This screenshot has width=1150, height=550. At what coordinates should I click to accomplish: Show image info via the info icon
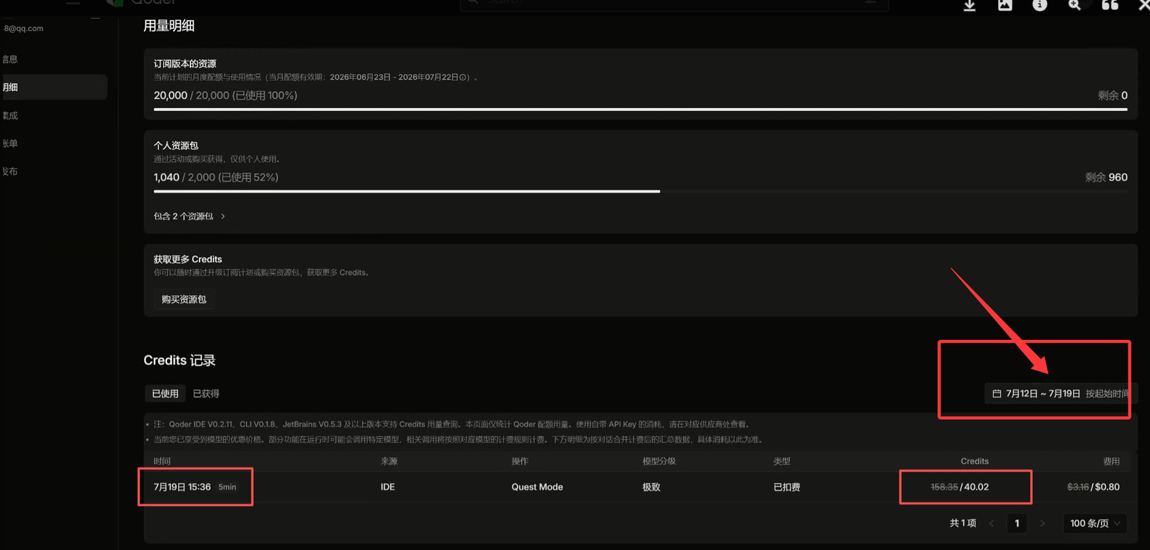(x=1040, y=5)
